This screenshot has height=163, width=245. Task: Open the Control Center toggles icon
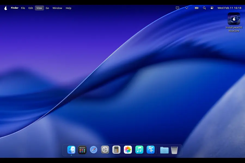(x=212, y=8)
